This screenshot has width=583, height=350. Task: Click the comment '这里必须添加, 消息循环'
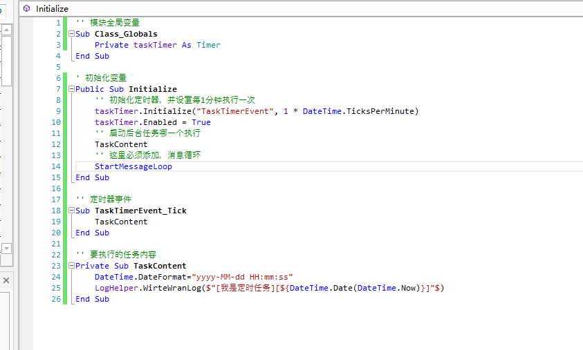tap(155, 155)
